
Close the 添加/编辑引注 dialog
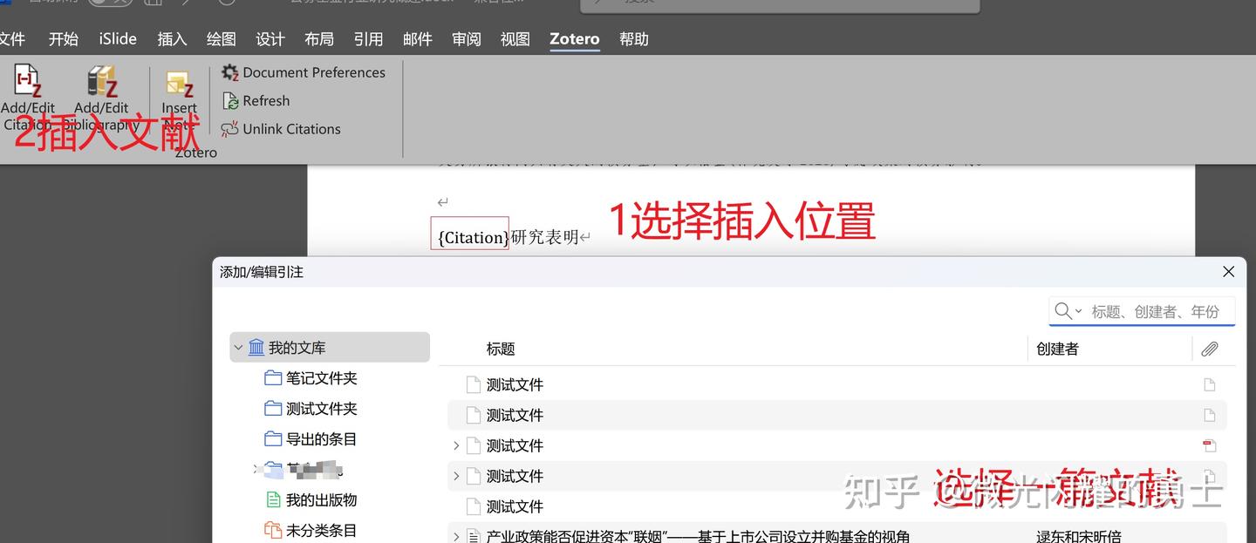click(1228, 272)
